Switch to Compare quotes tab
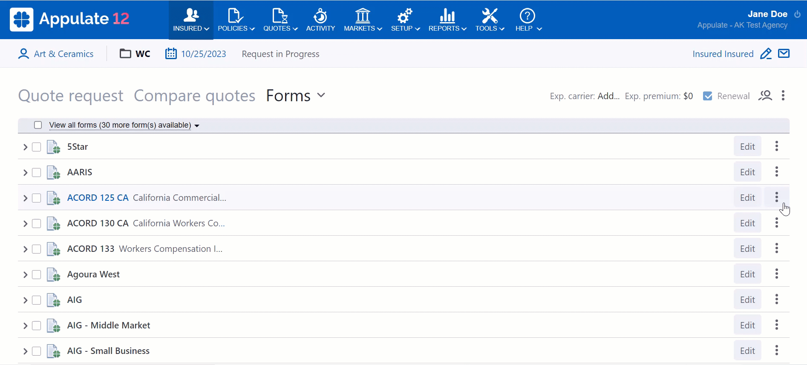Image resolution: width=807 pixels, height=365 pixels. click(195, 96)
